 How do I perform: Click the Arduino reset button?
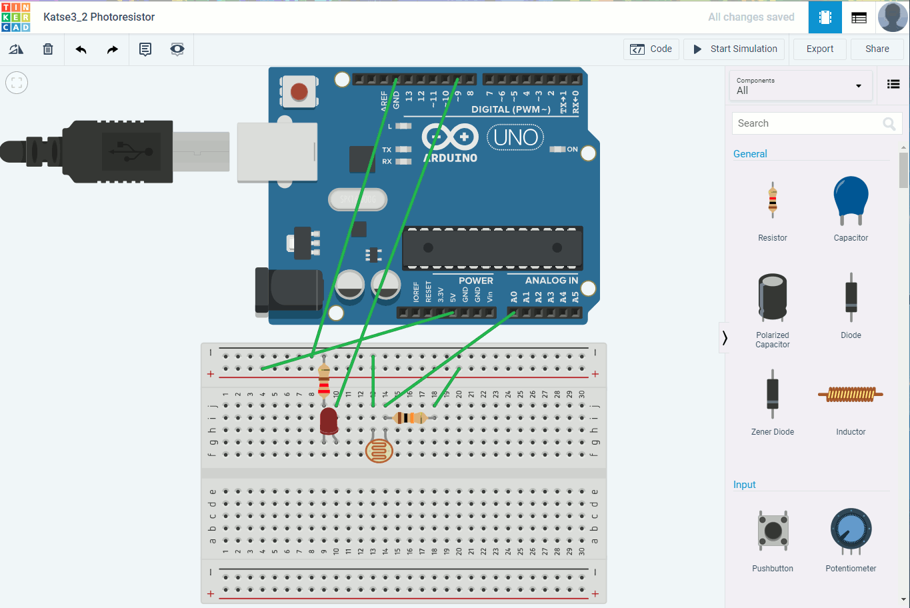[299, 92]
